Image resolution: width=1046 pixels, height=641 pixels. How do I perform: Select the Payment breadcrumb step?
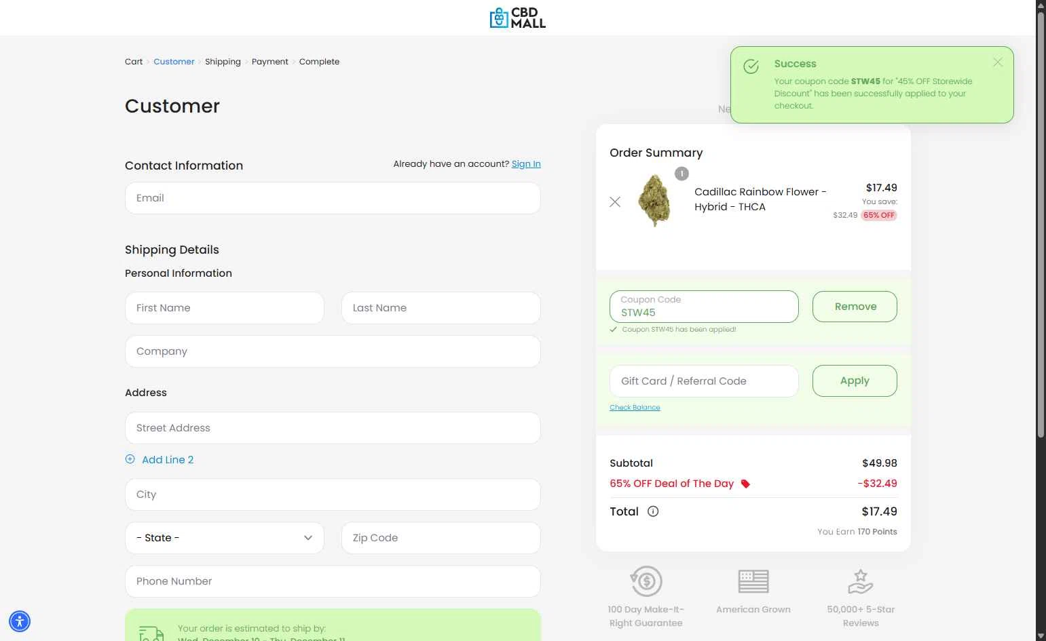click(x=270, y=62)
